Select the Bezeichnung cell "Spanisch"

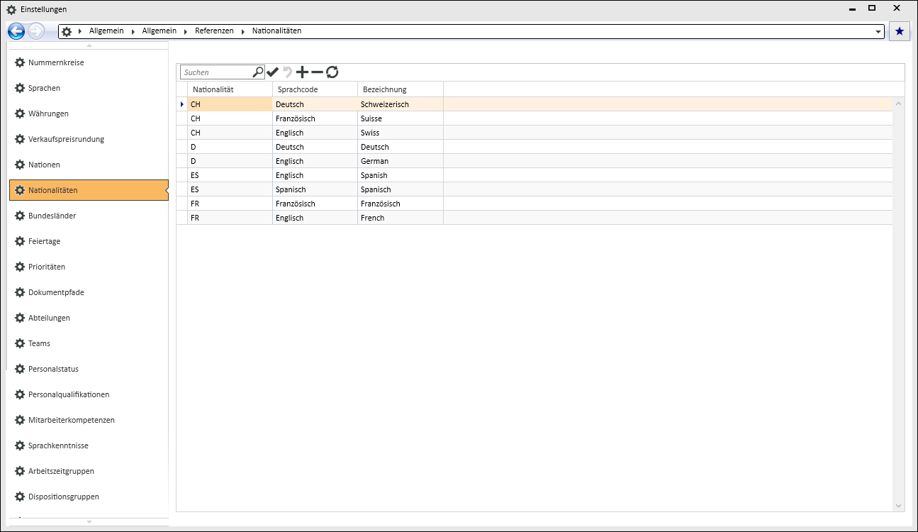401,189
